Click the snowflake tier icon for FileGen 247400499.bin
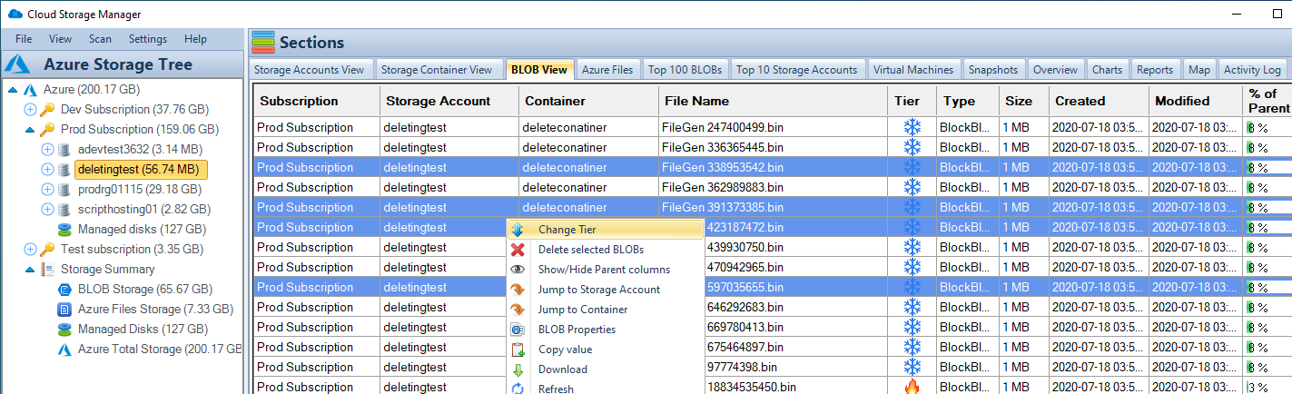This screenshot has height=394, width=1292. pyautogui.click(x=912, y=127)
